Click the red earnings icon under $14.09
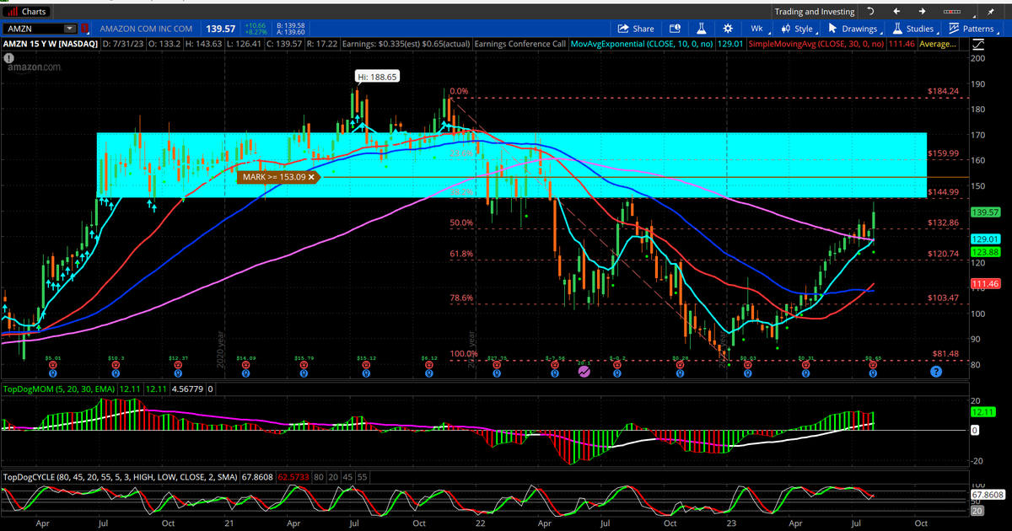Image resolution: width=1012 pixels, height=531 pixels. [245, 365]
